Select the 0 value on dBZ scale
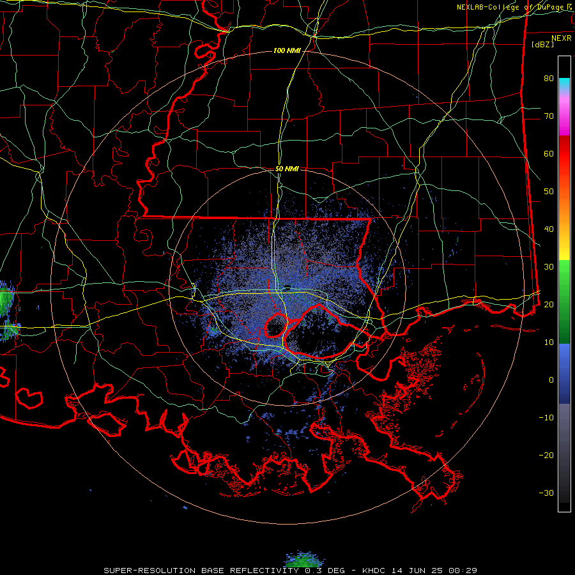The image size is (575, 575). (551, 380)
